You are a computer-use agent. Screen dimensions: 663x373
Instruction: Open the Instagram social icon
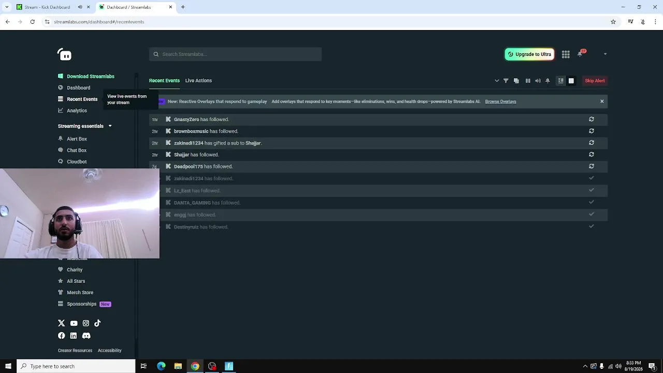(x=86, y=323)
